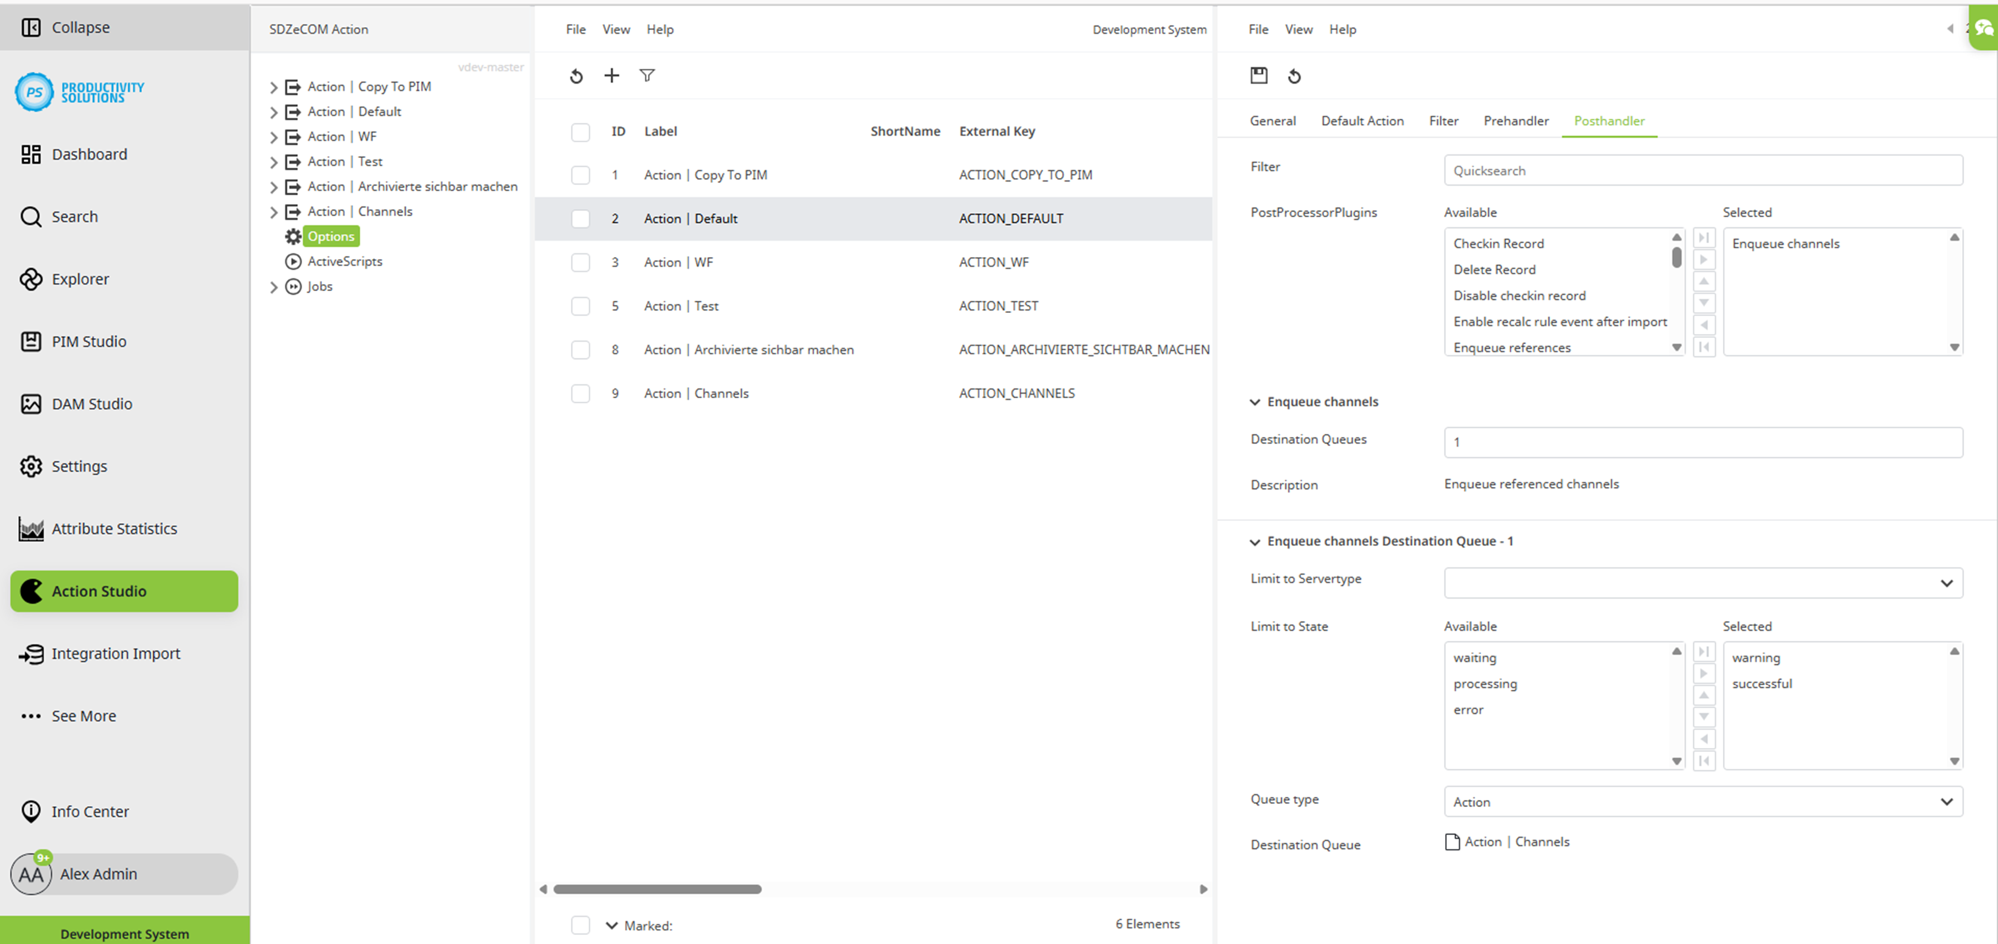
Task: Check the row Action | Test
Action: coord(580,306)
